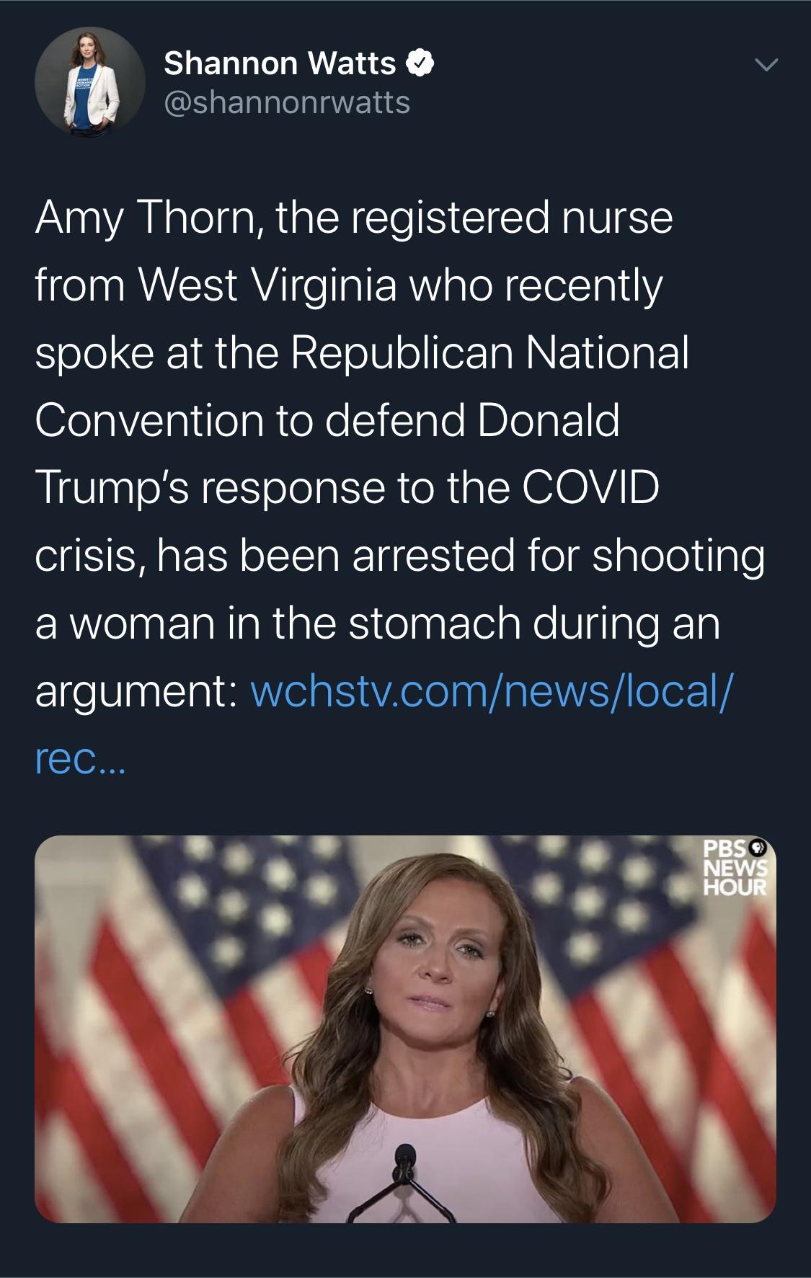This screenshot has width=811, height=1278.
Task: Click the truncated "rec..." link text
Action: (79, 760)
